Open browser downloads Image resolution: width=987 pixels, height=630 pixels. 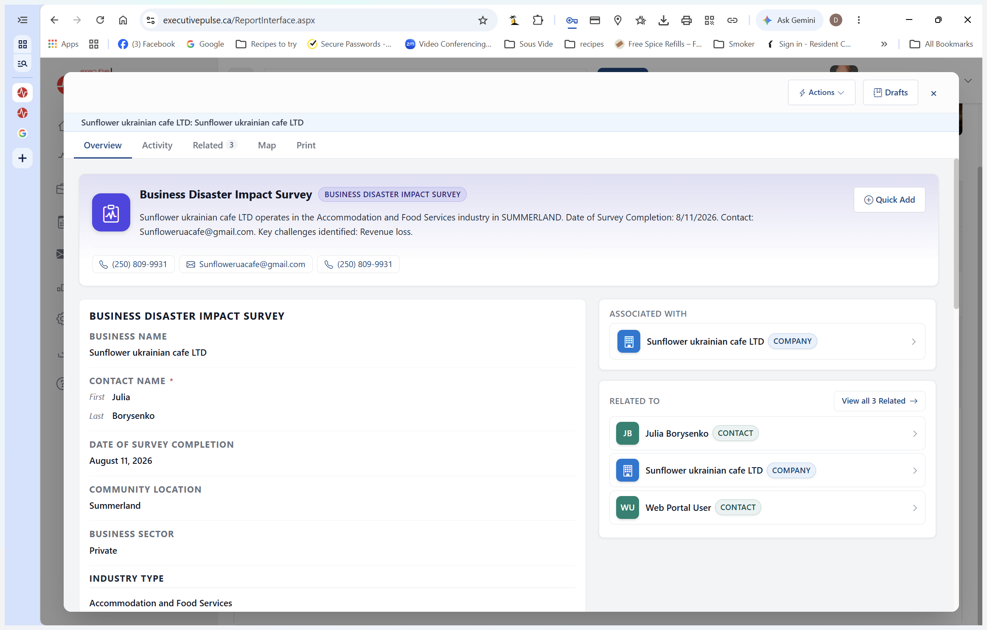[664, 20]
